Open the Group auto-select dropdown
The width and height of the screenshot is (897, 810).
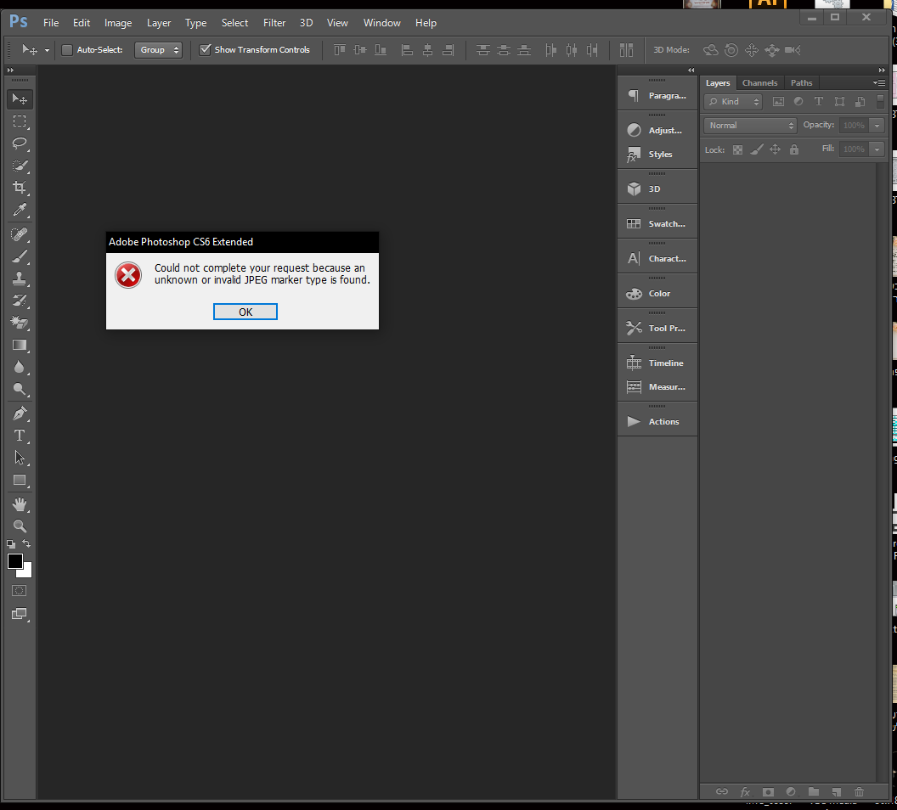(x=160, y=50)
